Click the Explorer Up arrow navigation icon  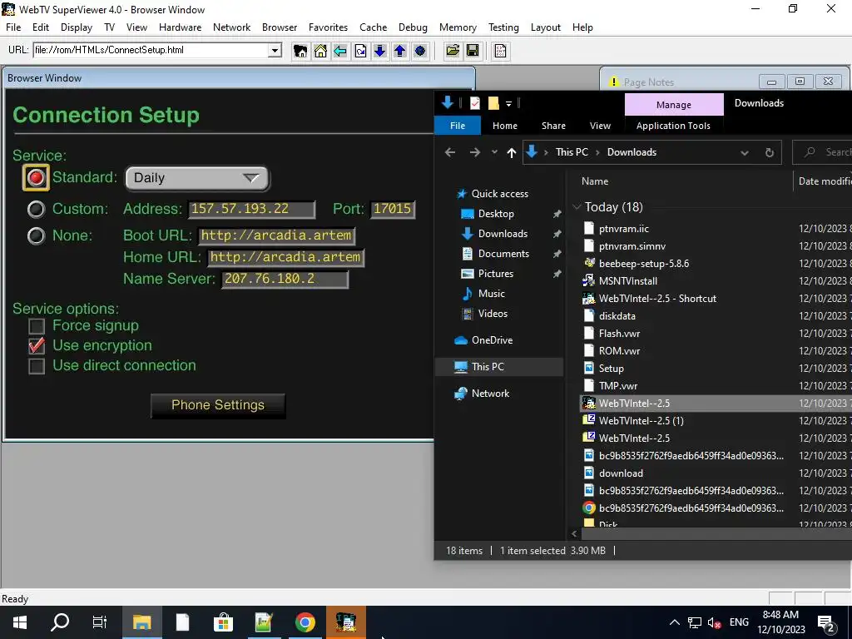pos(512,153)
